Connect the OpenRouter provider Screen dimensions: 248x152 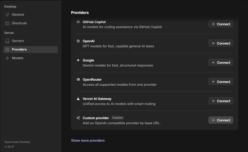point(221,82)
